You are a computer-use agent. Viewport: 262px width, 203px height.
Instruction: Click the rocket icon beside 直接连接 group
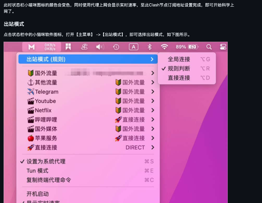tap(31, 147)
